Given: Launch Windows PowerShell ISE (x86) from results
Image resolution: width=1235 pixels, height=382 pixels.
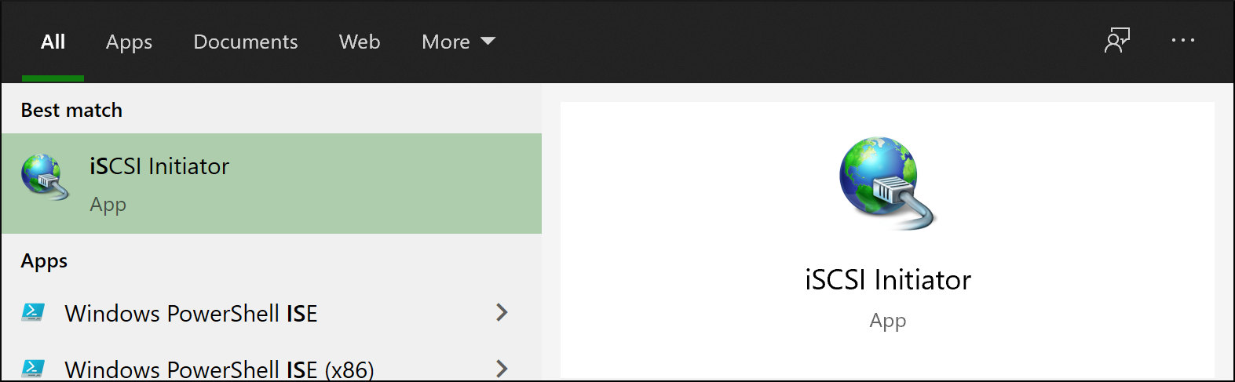Looking at the screenshot, I should coord(219,369).
